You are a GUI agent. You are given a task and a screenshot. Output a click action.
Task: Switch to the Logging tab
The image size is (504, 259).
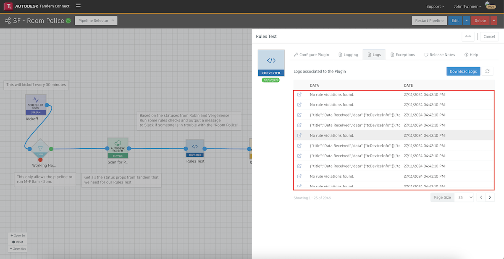tap(348, 54)
